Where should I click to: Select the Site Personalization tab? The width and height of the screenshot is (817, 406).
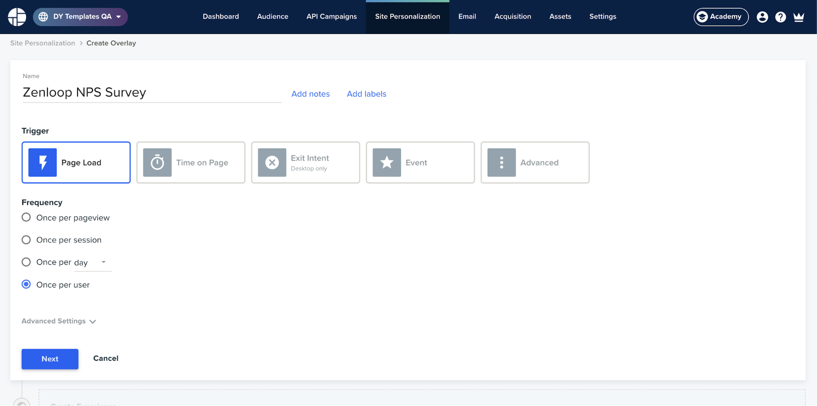(x=407, y=17)
